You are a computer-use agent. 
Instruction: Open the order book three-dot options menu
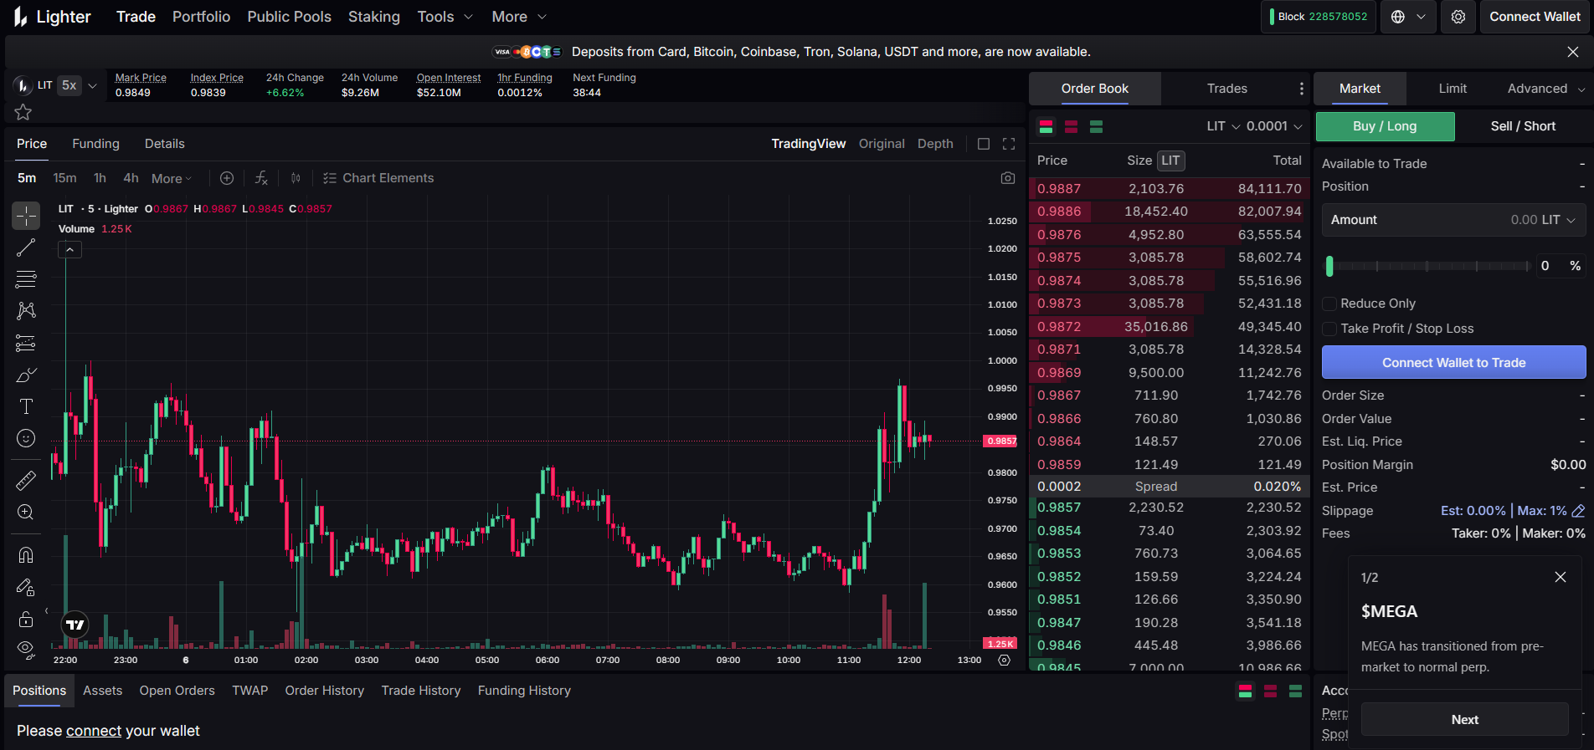pos(1301,89)
